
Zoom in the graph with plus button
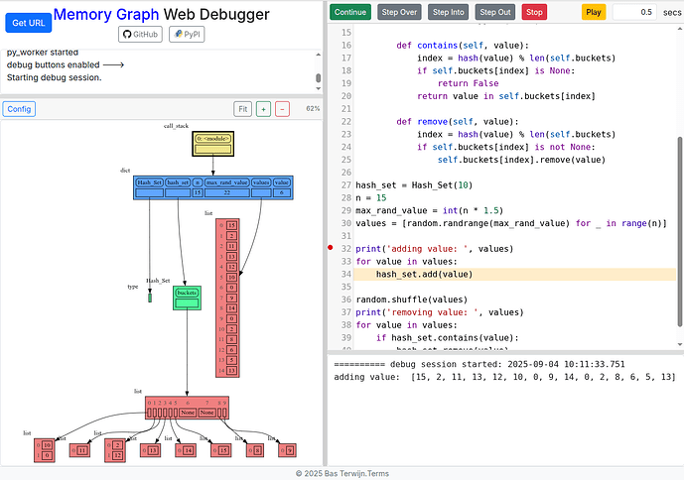[x=263, y=109]
